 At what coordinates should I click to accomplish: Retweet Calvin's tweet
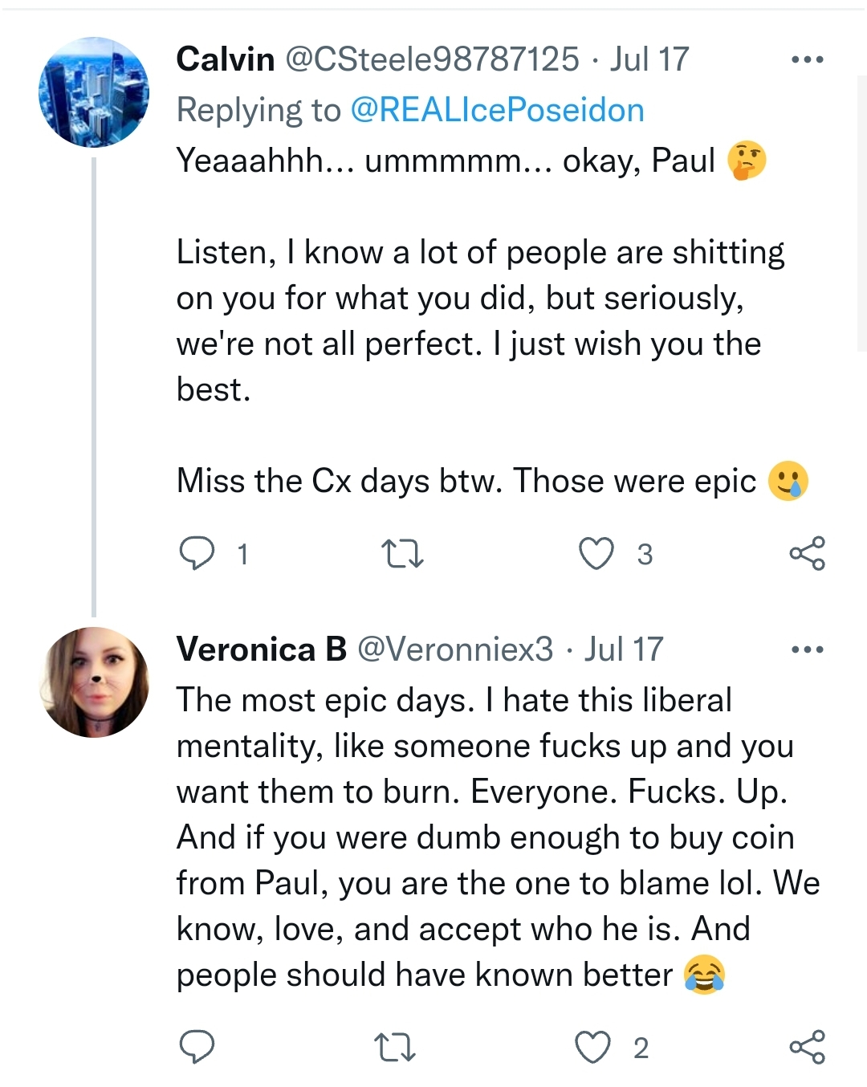point(401,554)
